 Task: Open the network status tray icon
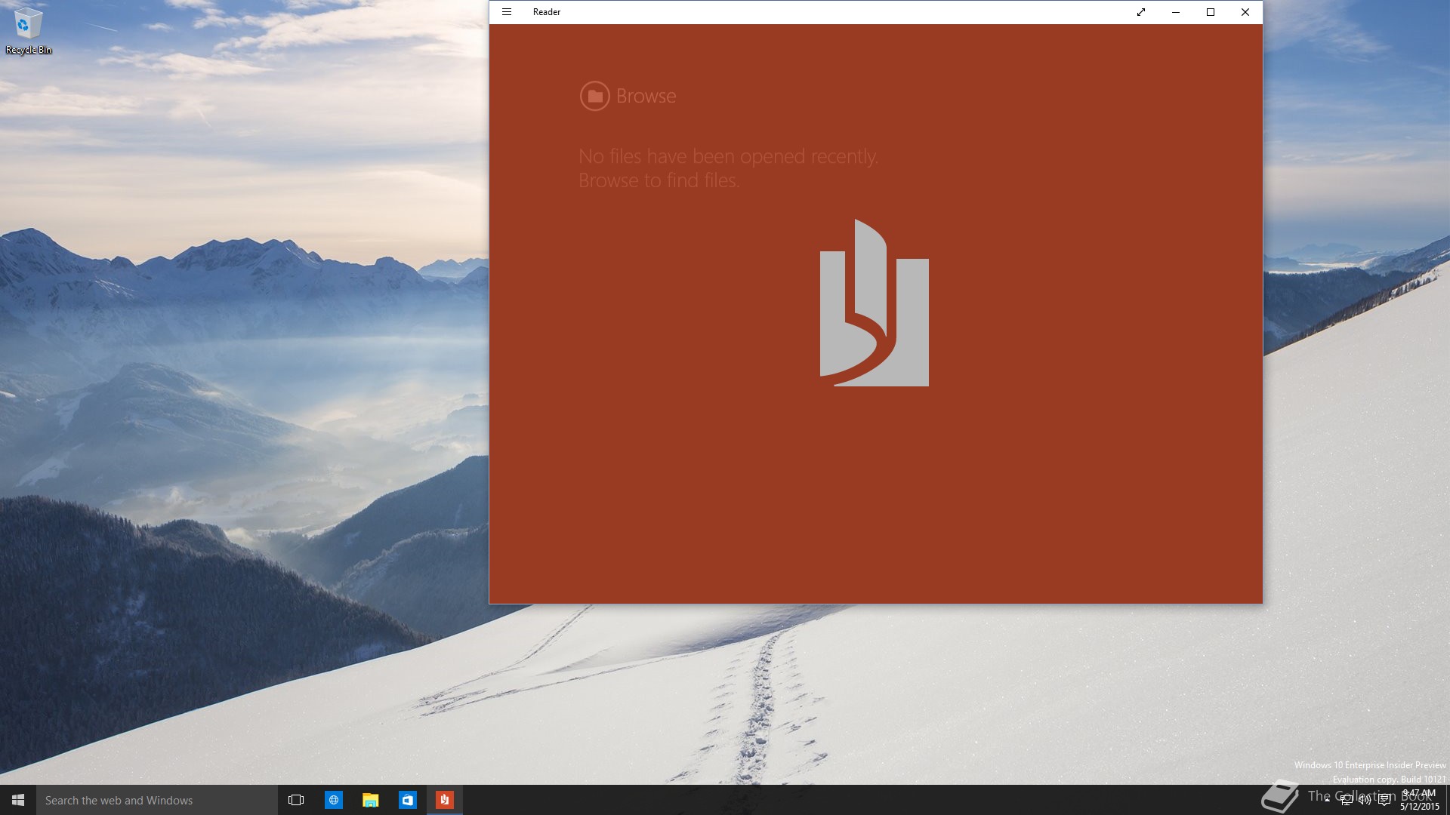(1346, 800)
